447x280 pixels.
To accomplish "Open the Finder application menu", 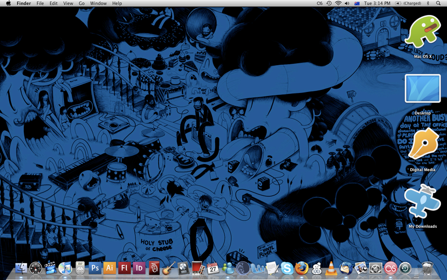I will click(24, 3).
